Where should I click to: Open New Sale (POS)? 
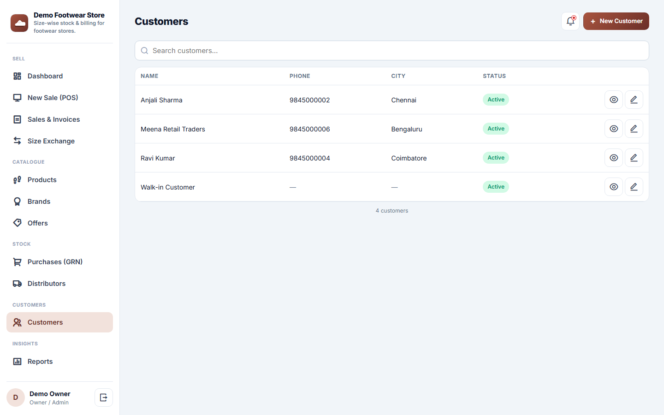coord(59,98)
